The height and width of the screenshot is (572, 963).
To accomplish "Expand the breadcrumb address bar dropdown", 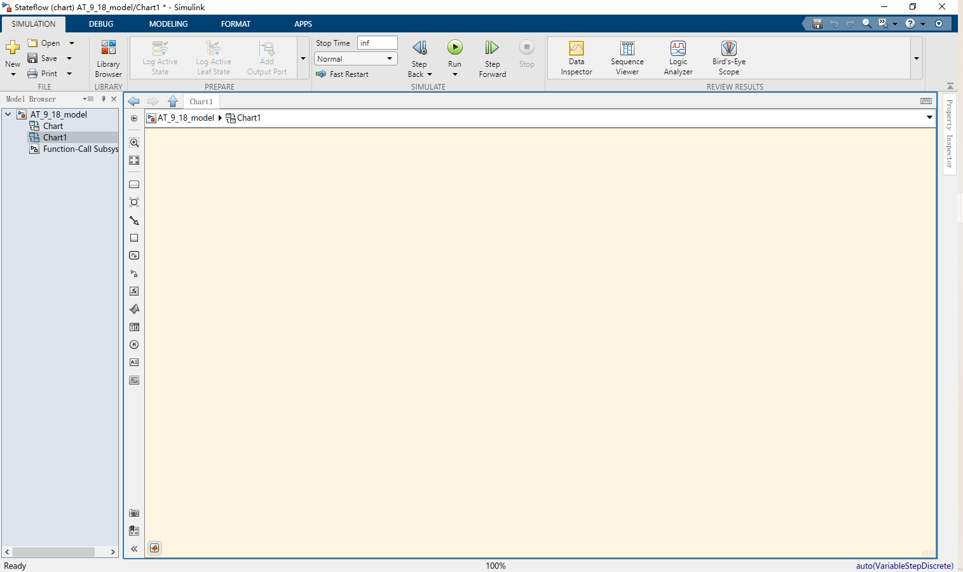I will (929, 118).
